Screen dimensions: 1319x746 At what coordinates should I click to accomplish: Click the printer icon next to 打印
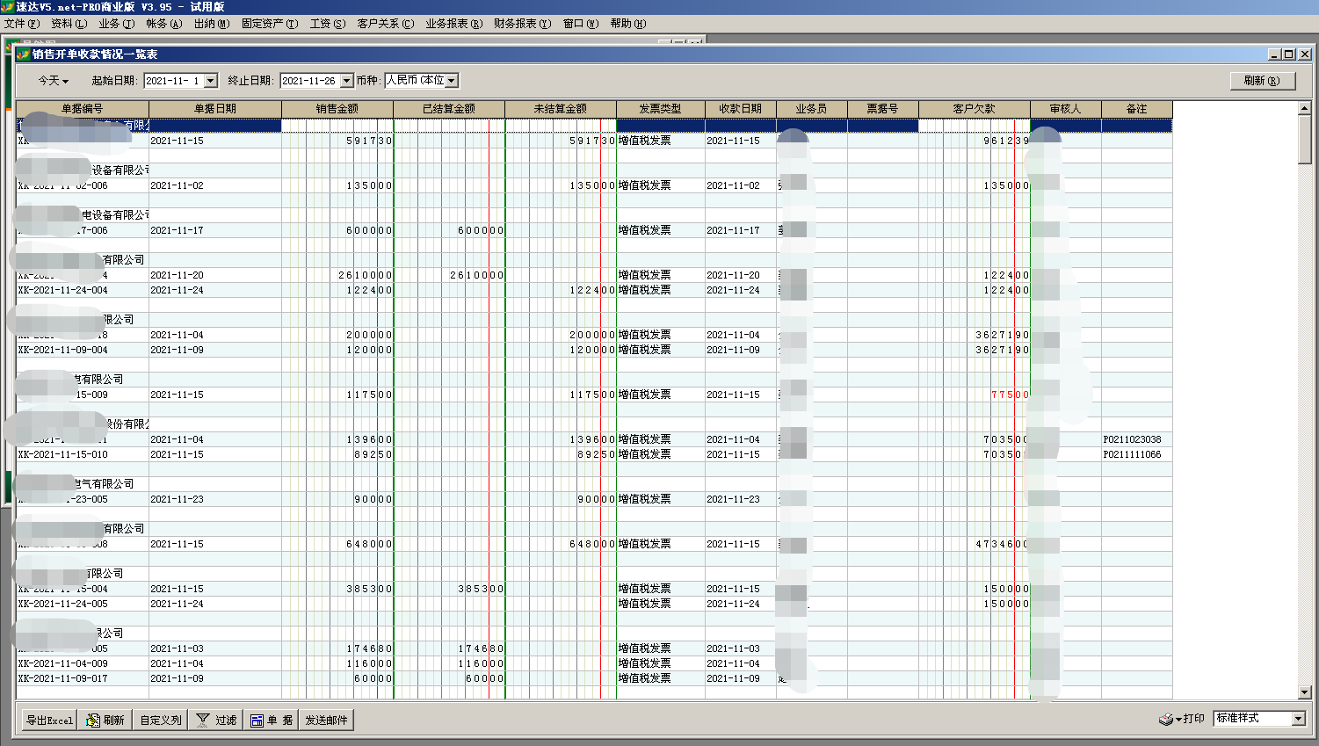pos(1165,720)
